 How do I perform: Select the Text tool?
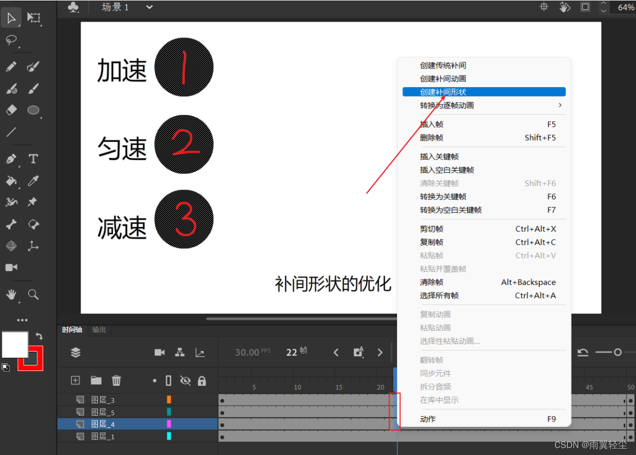pyautogui.click(x=33, y=158)
